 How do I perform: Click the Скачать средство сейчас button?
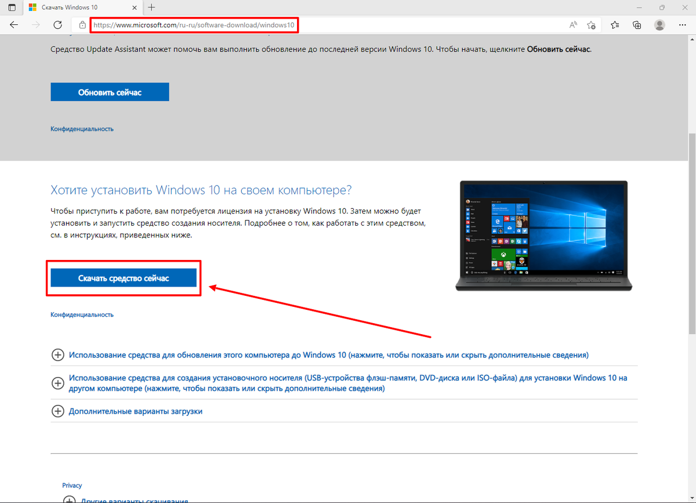pyautogui.click(x=123, y=278)
